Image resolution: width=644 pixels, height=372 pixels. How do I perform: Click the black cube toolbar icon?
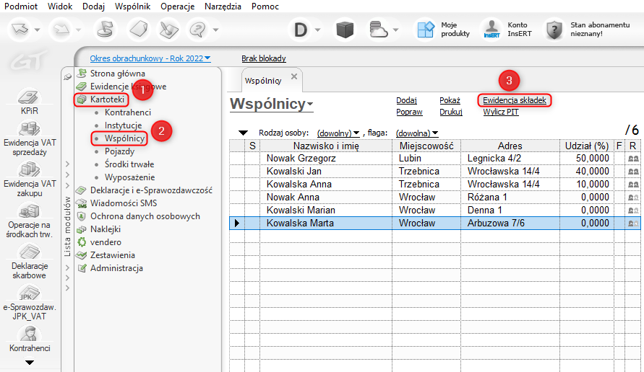(345, 30)
